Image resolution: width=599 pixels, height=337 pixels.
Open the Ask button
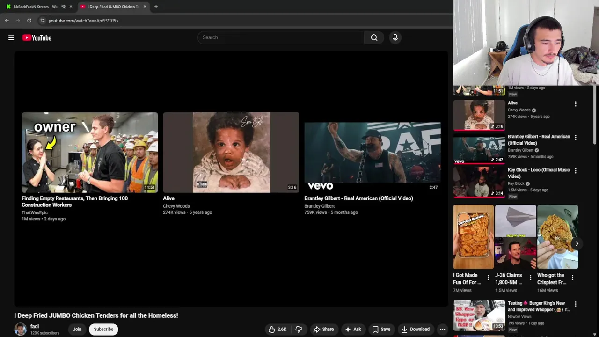click(353, 330)
